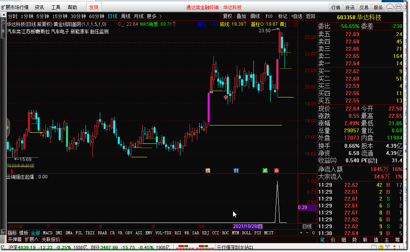Click the 指标 indicator tab
This screenshot has width=410, height=252.
(x=12, y=233)
